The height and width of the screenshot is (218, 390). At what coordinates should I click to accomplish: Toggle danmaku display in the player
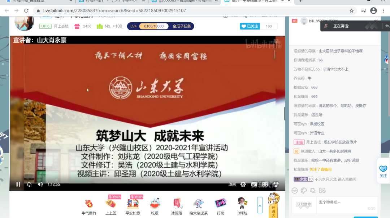[254, 184]
